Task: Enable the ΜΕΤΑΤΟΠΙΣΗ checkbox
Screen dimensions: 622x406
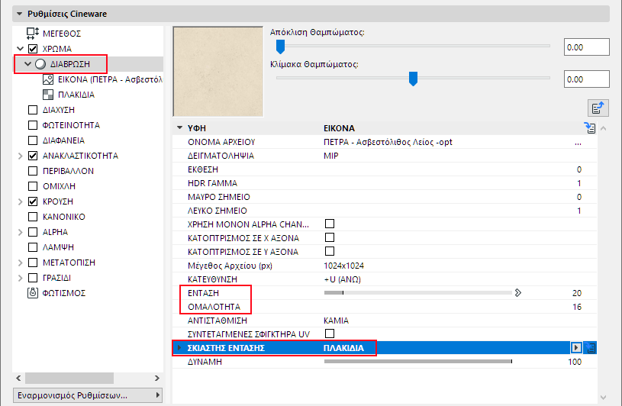Action: [x=33, y=263]
